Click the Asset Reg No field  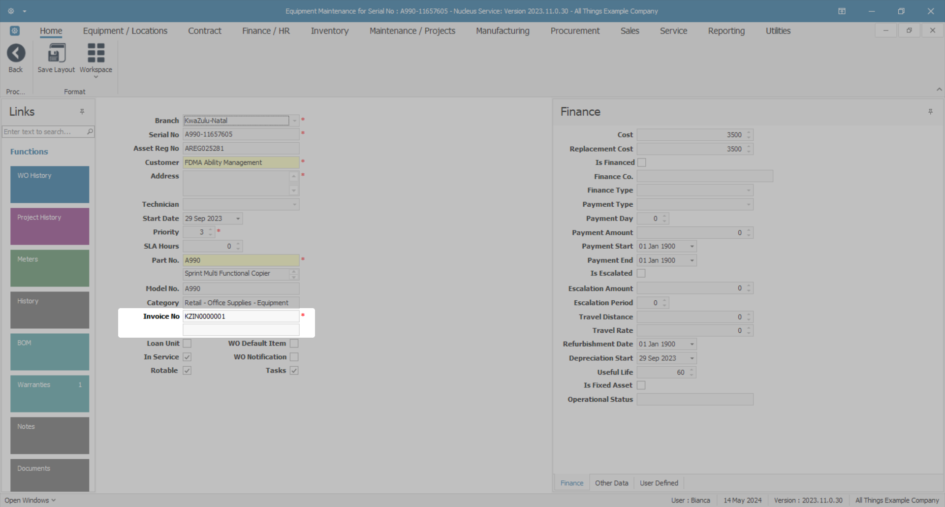[x=241, y=148]
